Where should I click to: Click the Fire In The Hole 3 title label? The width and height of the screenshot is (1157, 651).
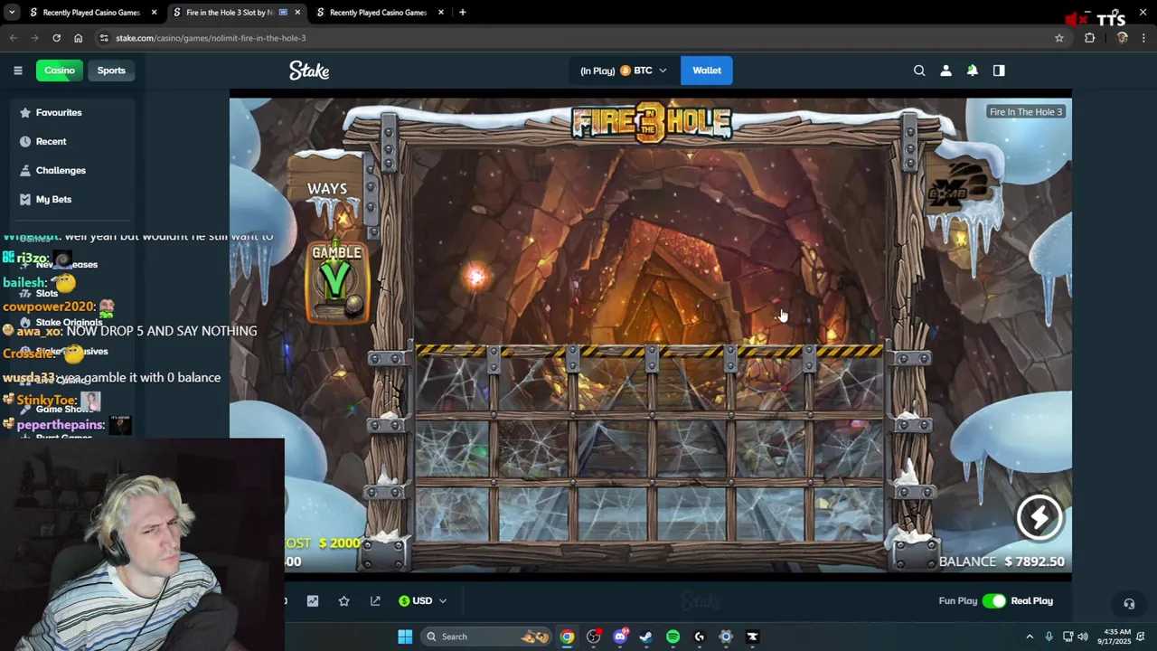(x=1026, y=112)
